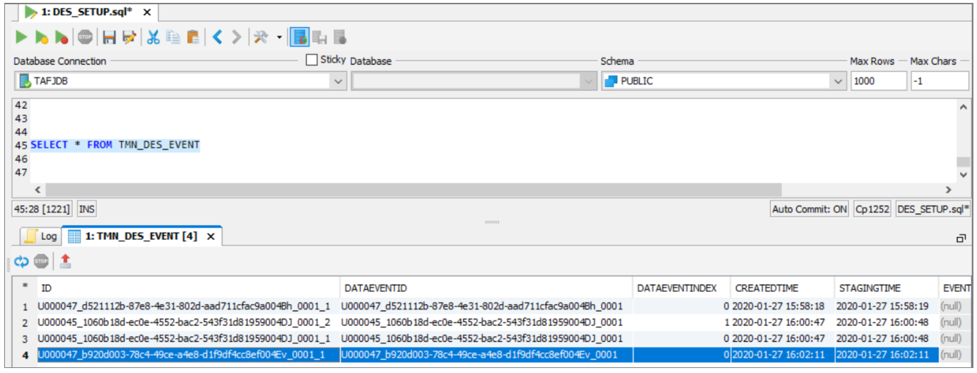Expand the small arrow beside tools icon
The width and height of the screenshot is (977, 373).
point(279,37)
